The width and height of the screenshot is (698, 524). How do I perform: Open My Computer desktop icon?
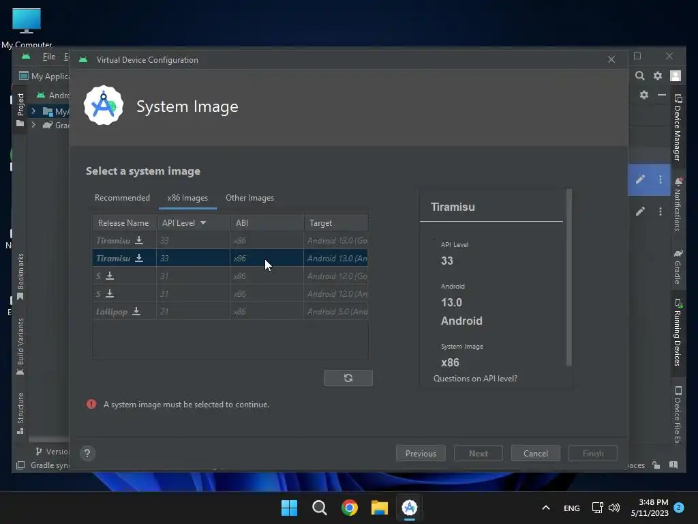(27, 27)
